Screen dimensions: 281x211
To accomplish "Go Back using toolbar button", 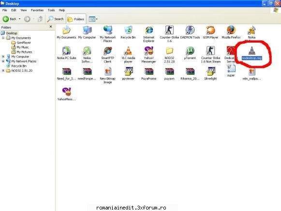I will (9, 19).
